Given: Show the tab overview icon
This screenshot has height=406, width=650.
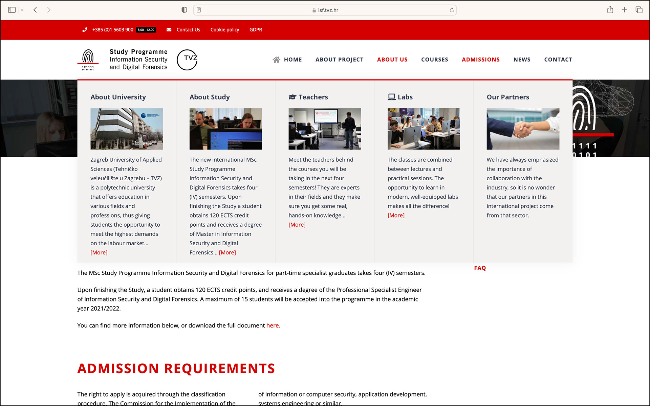Looking at the screenshot, I should pyautogui.click(x=639, y=10).
